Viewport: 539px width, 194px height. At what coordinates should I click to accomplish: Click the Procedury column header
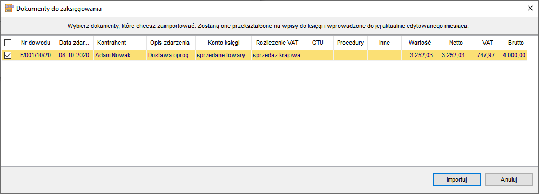pos(351,43)
